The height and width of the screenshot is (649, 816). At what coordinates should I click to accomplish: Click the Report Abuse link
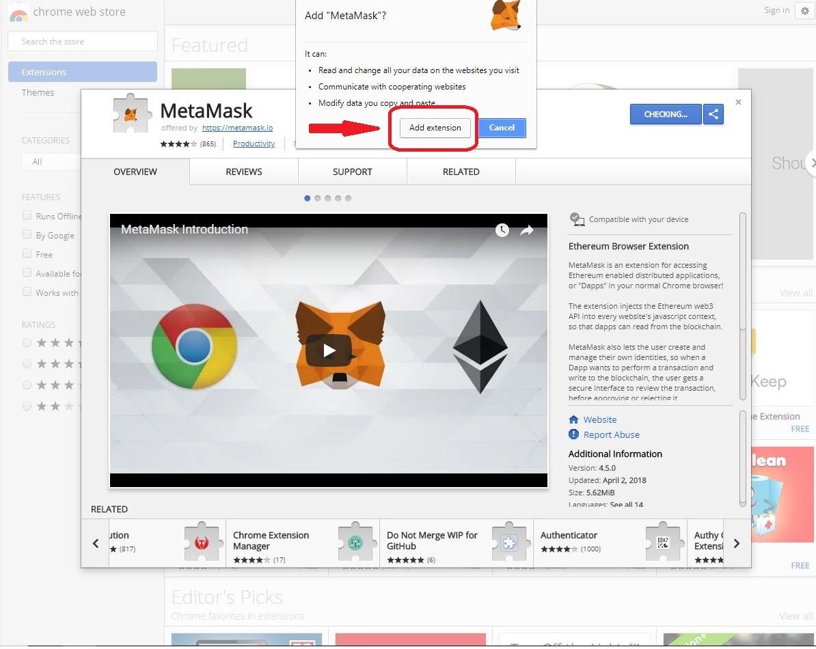click(x=611, y=434)
